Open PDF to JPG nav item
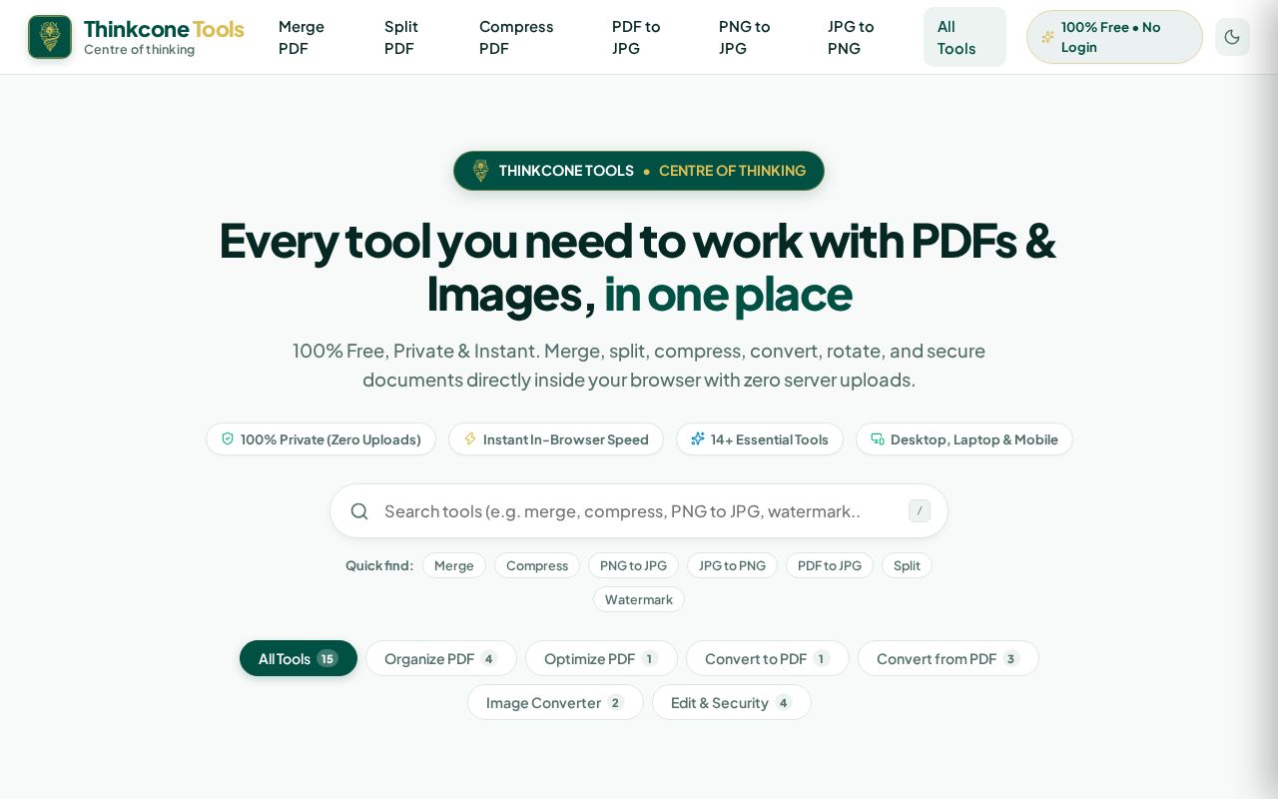This screenshot has width=1278, height=799. click(636, 37)
